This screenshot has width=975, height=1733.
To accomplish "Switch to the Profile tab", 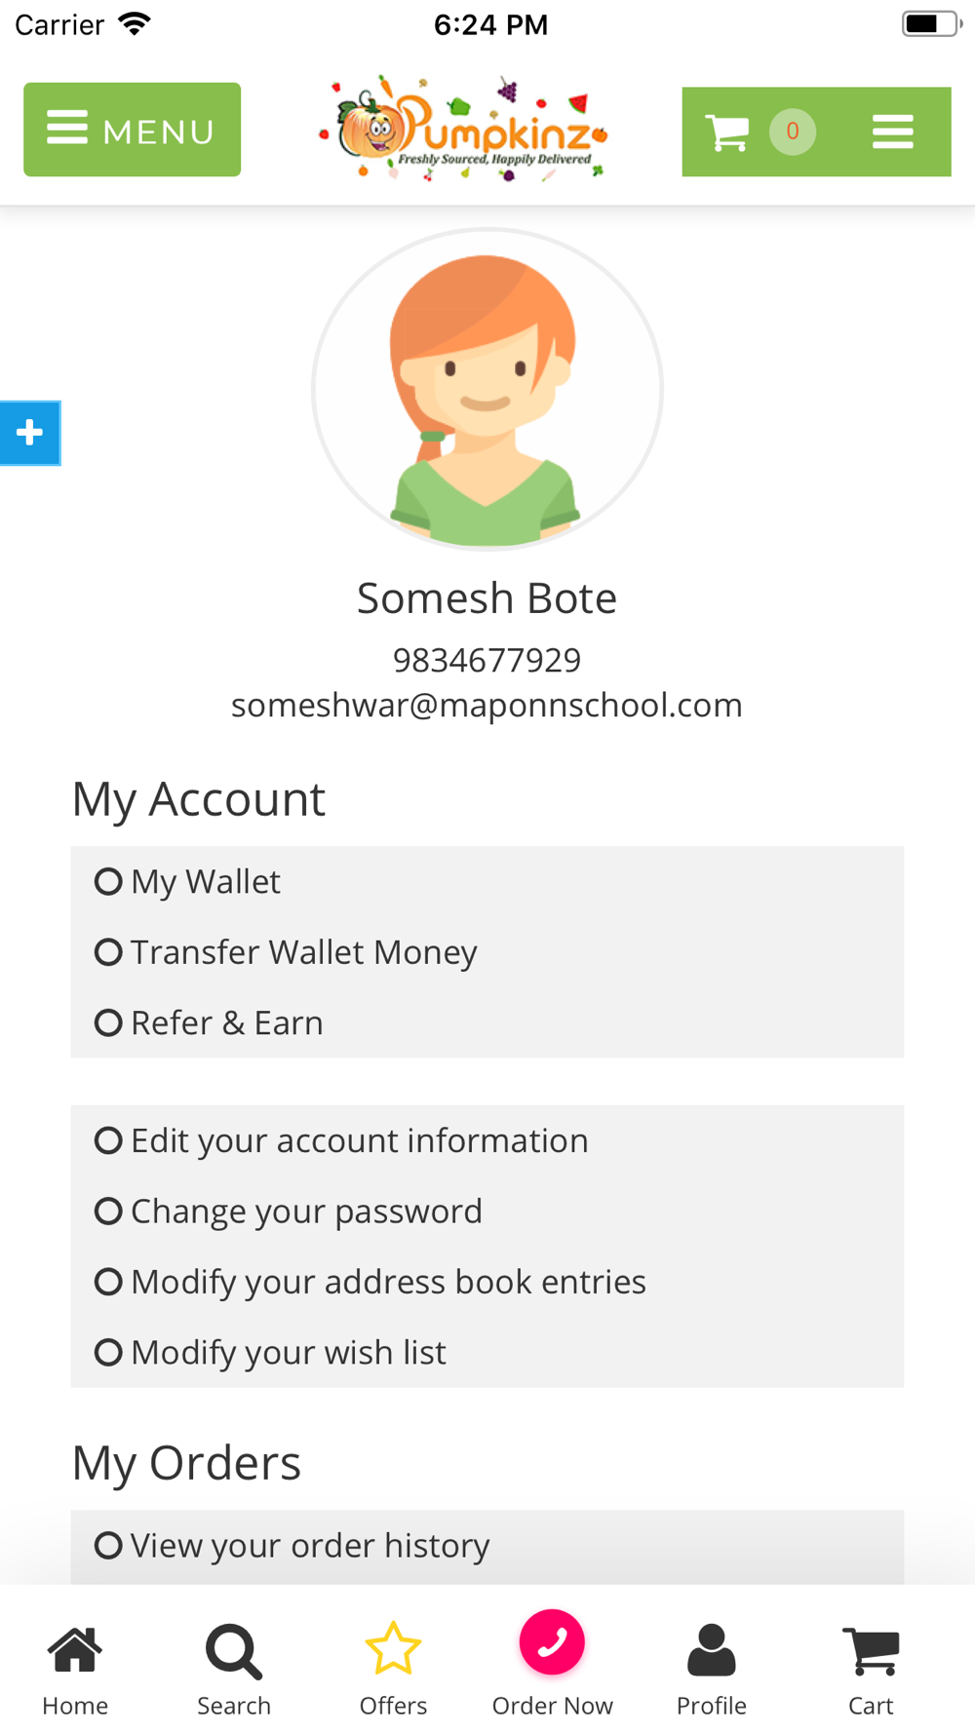I will [x=712, y=1671].
